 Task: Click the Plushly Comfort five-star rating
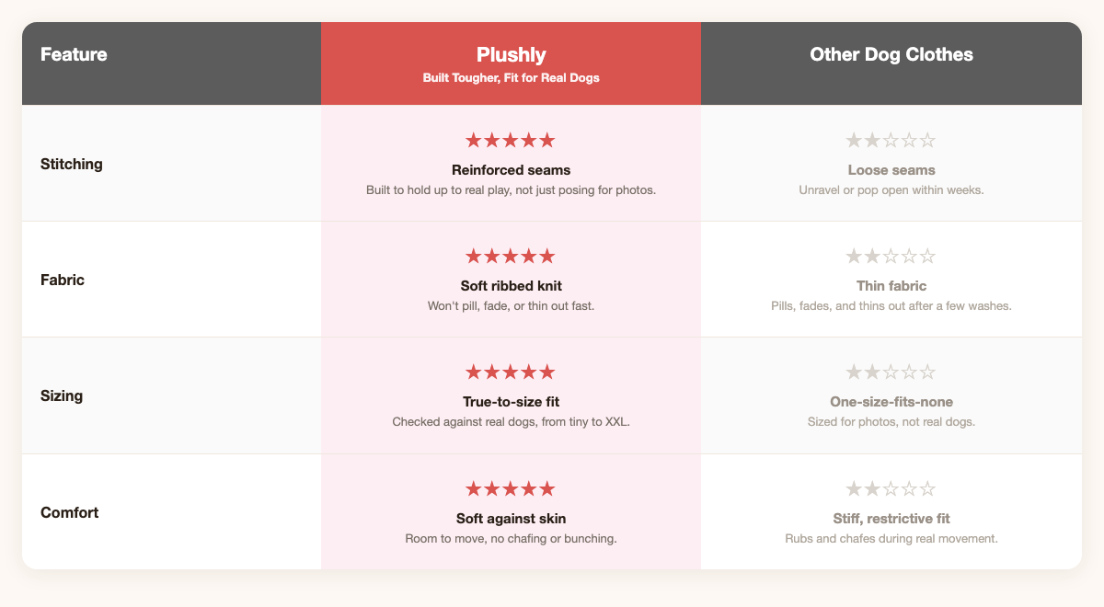point(511,489)
